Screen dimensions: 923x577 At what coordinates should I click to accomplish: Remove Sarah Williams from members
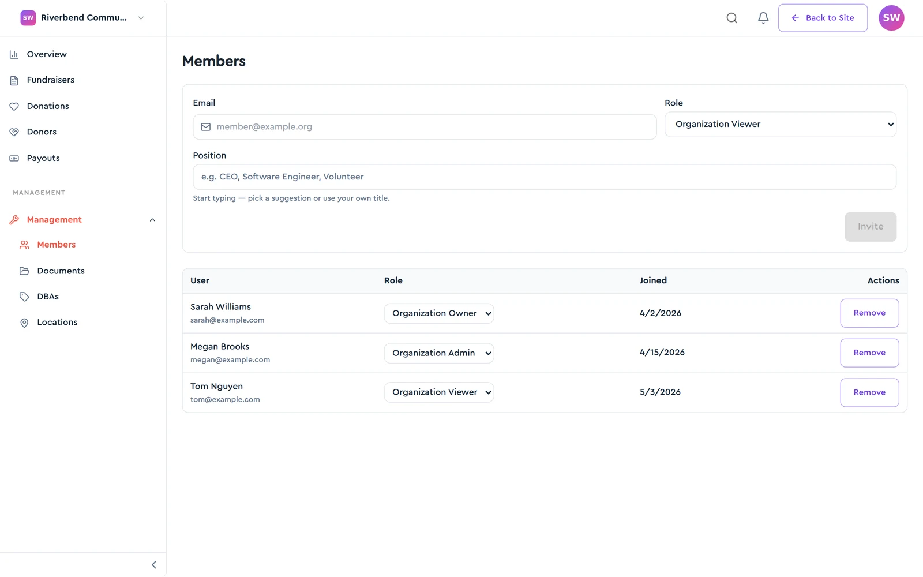[x=869, y=313]
